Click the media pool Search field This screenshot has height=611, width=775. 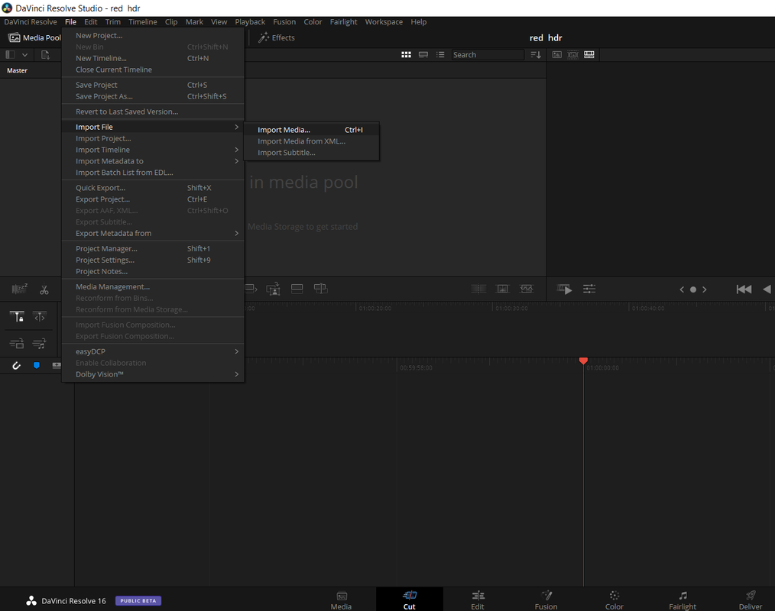click(488, 55)
